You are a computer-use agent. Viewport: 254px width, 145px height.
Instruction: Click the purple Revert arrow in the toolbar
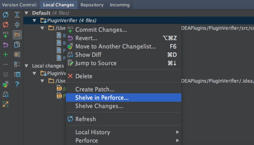(6, 44)
